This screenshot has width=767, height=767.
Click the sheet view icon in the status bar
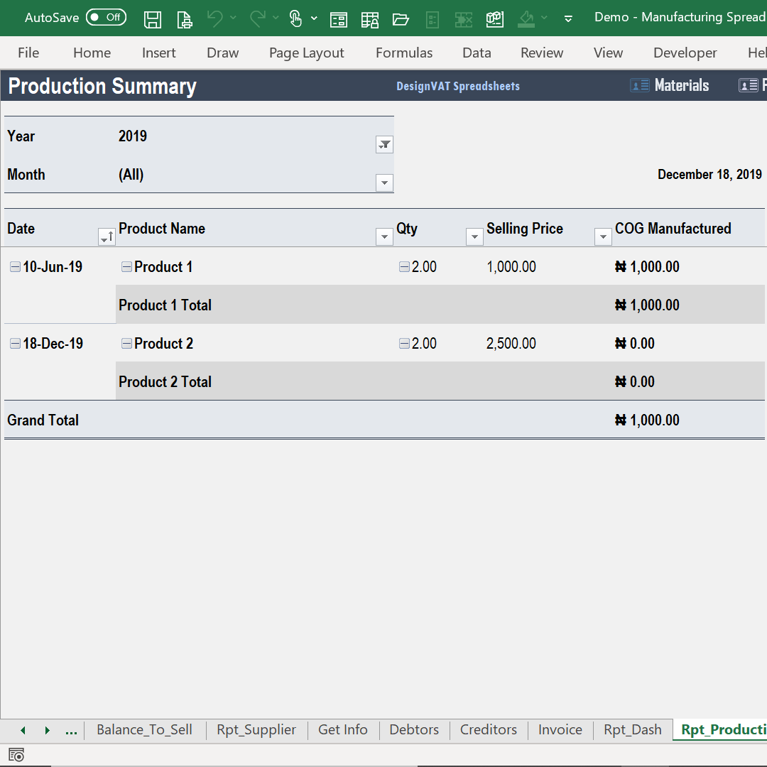pos(16,755)
